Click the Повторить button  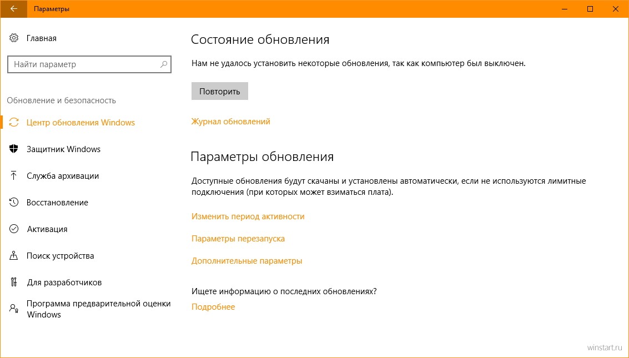(219, 91)
